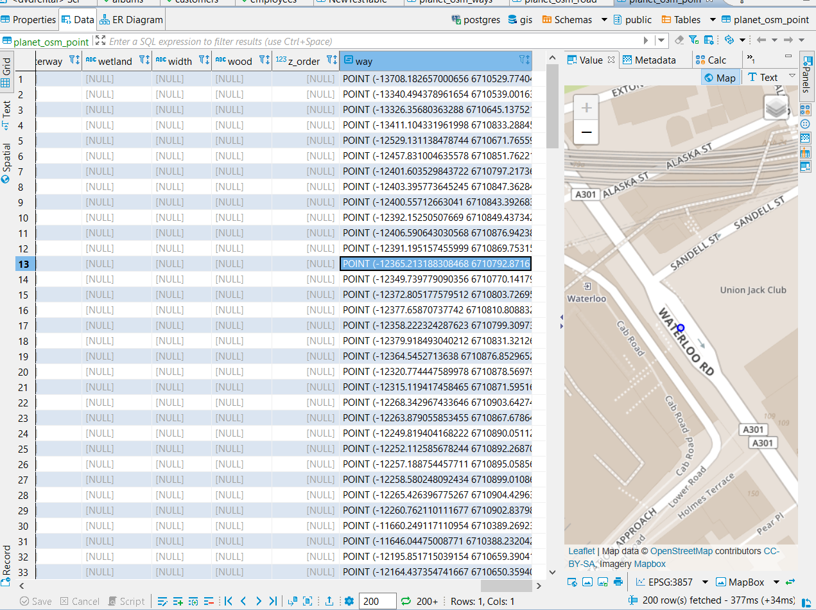This screenshot has width=816, height=610.
Task: Open result set configuration with the gear icon
Action: point(349,601)
